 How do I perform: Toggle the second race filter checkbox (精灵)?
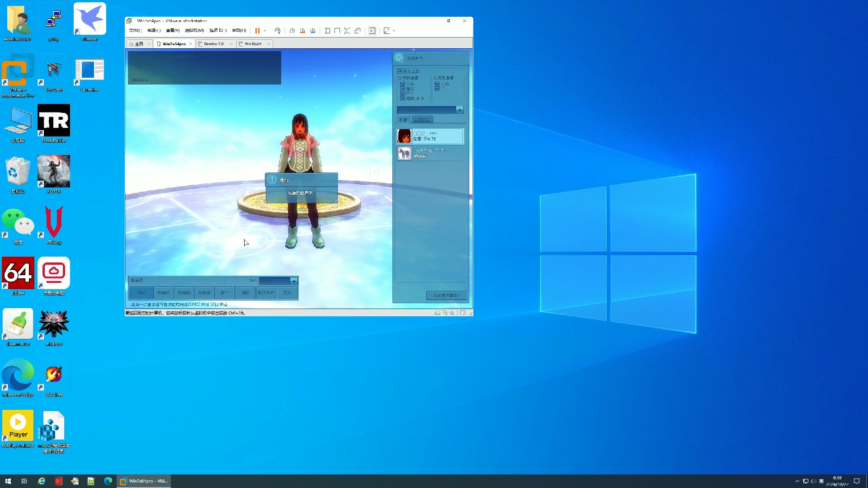tap(402, 89)
